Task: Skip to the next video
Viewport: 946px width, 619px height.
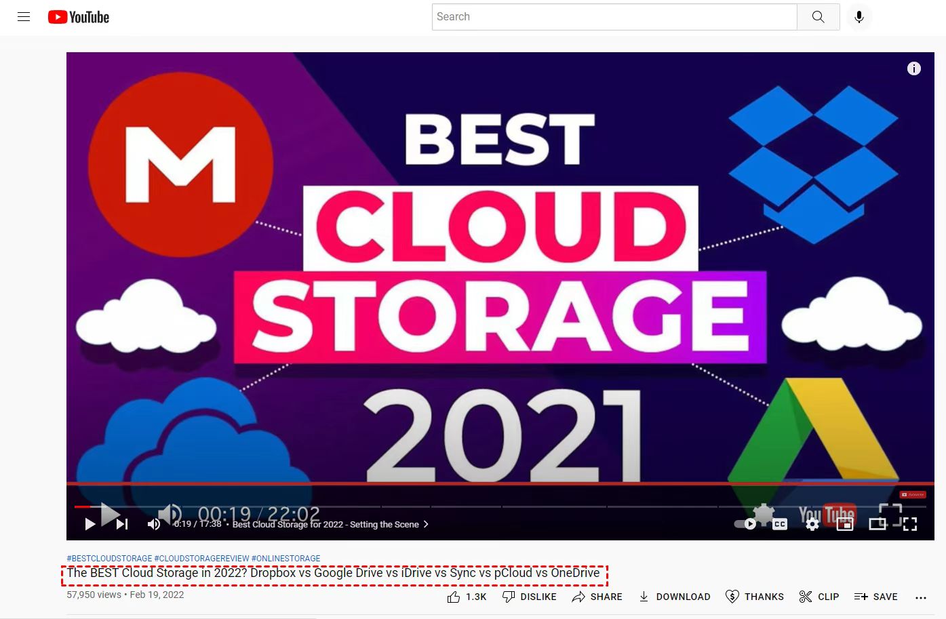Action: point(122,524)
